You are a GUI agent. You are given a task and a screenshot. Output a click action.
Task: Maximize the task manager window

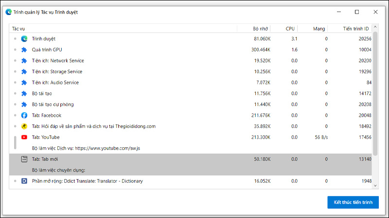tap(357, 12)
